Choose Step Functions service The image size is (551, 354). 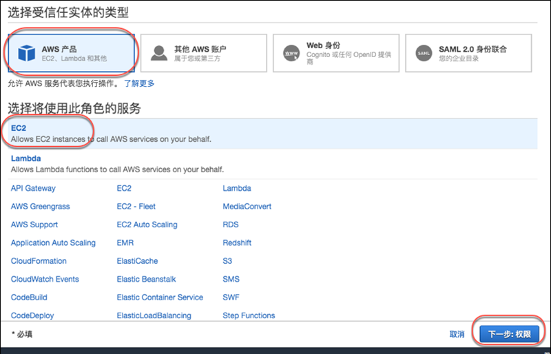coord(249,315)
